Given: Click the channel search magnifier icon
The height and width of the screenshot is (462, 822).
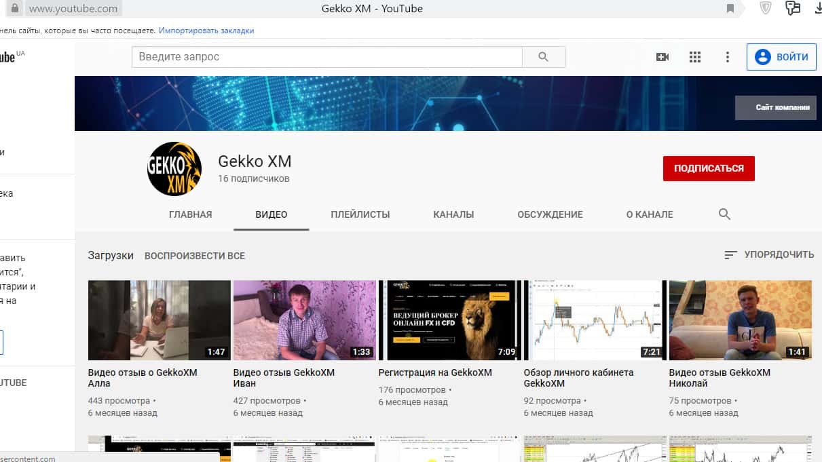Looking at the screenshot, I should pyautogui.click(x=724, y=214).
